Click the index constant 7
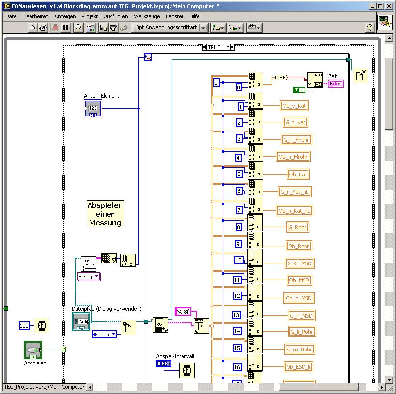This screenshot has width=396, height=394. click(x=239, y=210)
